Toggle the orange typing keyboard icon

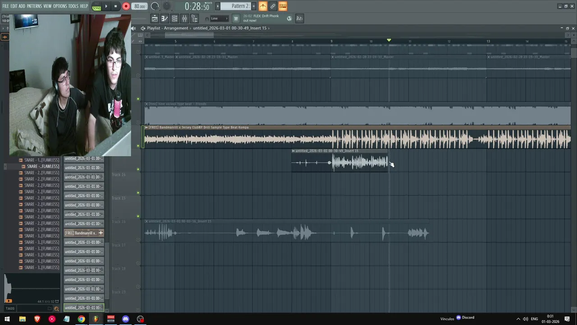click(x=283, y=6)
